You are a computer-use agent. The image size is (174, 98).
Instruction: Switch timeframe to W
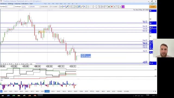pos(77,4)
